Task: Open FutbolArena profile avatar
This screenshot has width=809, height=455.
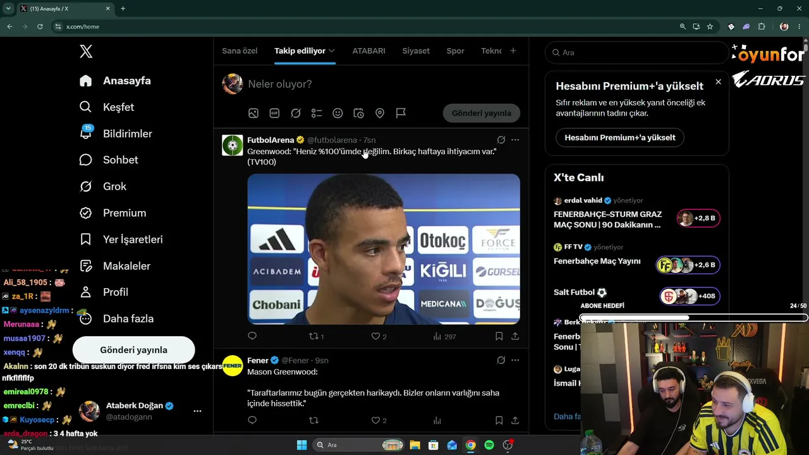Action: pyautogui.click(x=233, y=145)
